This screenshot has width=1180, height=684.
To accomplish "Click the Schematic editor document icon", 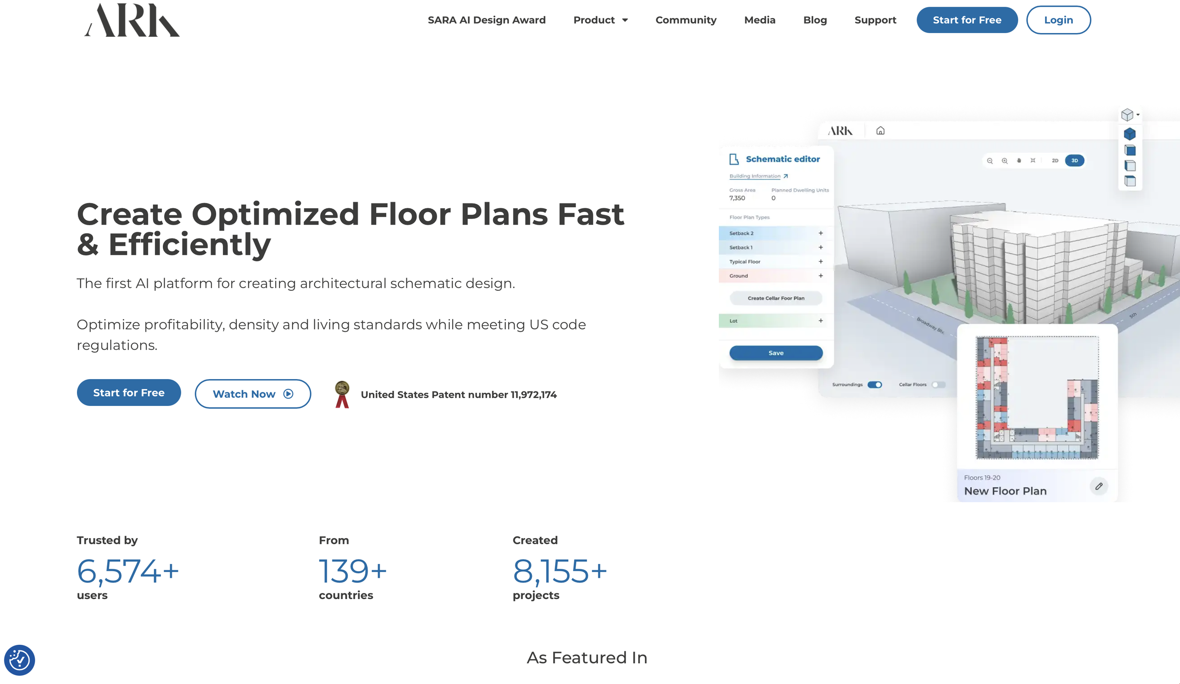I will coord(734,159).
